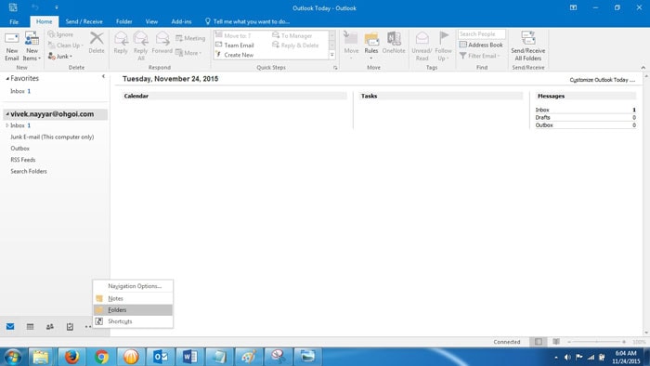This screenshot has height=366, width=650.
Task: Open Search Folders
Action: [x=29, y=171]
